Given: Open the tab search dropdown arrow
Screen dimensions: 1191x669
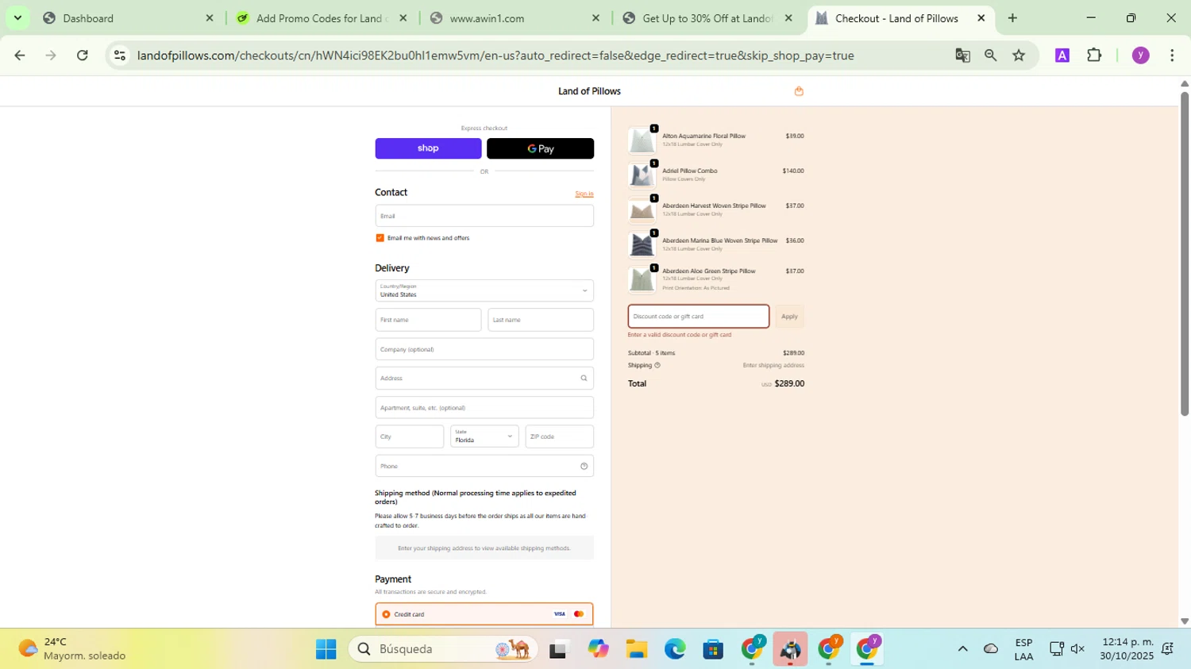Looking at the screenshot, I should click(17, 17).
